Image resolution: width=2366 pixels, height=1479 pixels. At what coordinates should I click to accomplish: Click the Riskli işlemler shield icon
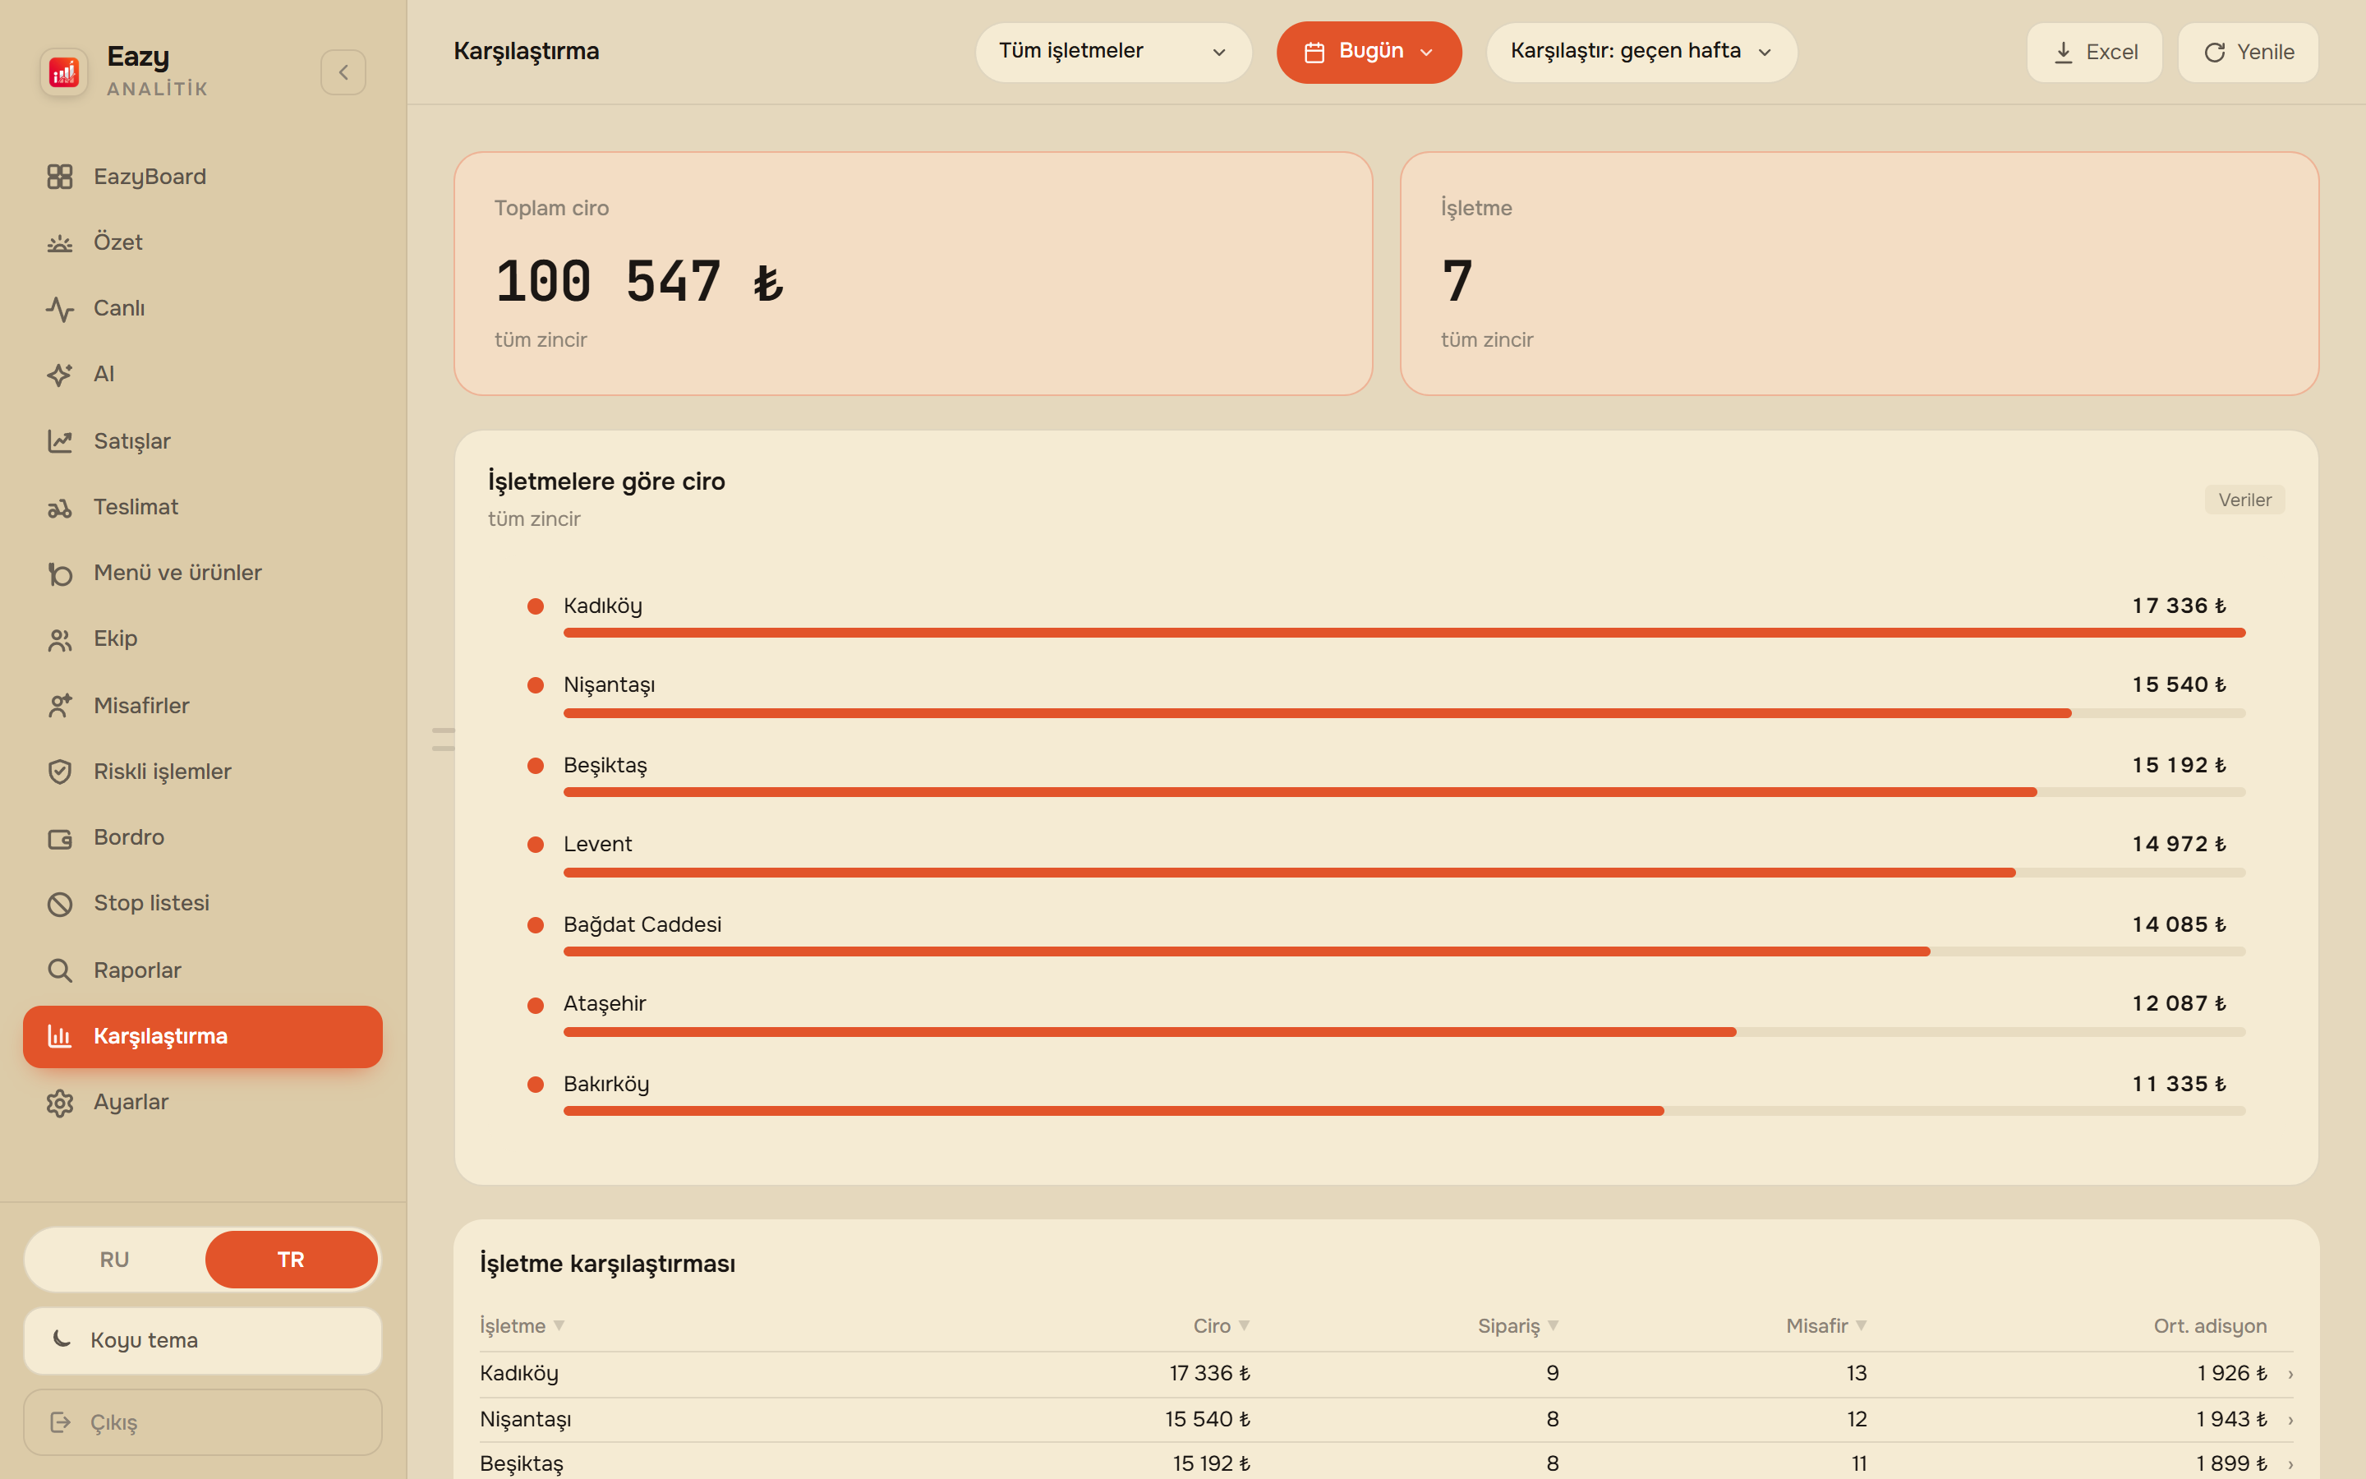(x=60, y=772)
